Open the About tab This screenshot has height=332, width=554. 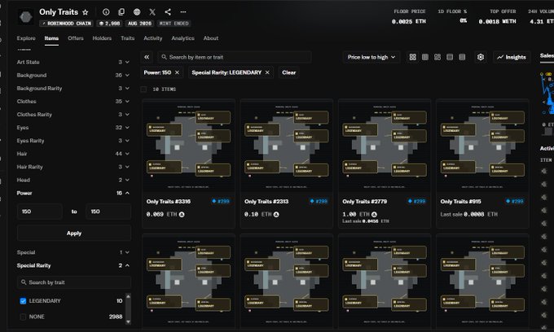211,38
